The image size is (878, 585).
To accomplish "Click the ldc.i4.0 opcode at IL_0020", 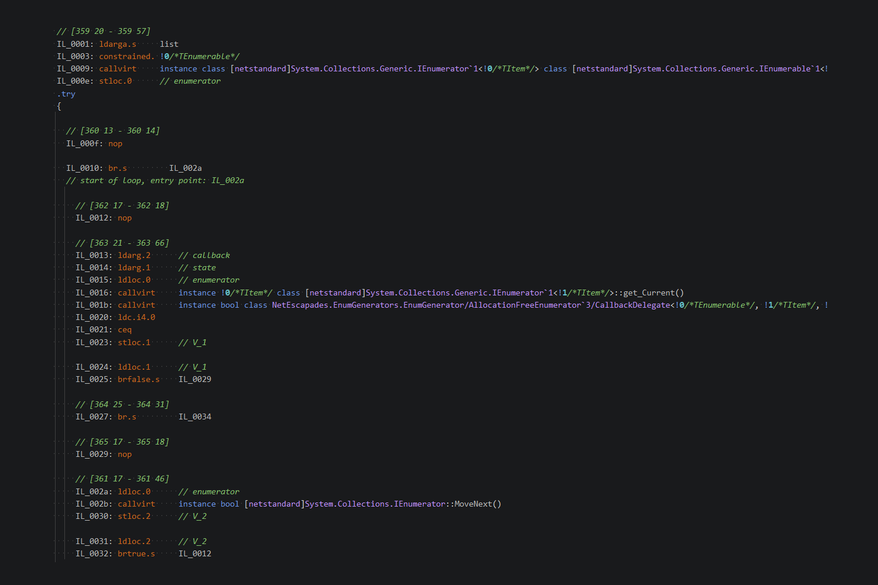I will point(136,317).
